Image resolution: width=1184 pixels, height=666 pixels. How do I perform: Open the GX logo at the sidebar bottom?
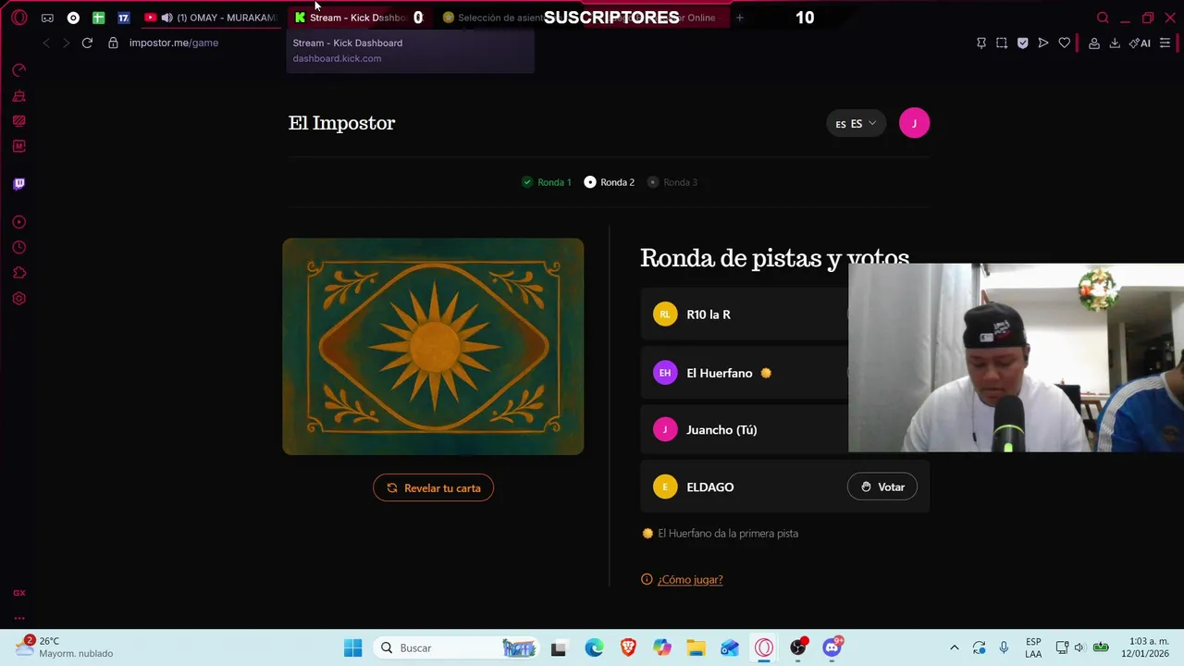pyautogui.click(x=18, y=593)
